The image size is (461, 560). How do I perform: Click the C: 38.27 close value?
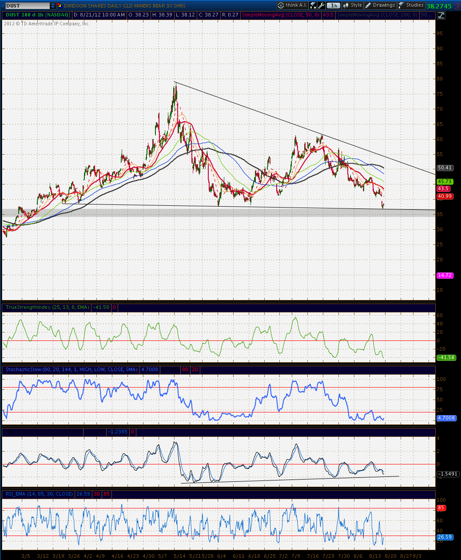(x=209, y=15)
